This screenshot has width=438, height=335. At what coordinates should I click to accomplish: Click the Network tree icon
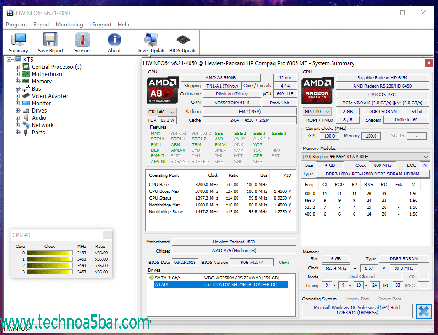[26, 125]
